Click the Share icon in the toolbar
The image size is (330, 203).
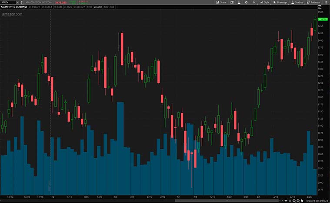coord(221,2)
